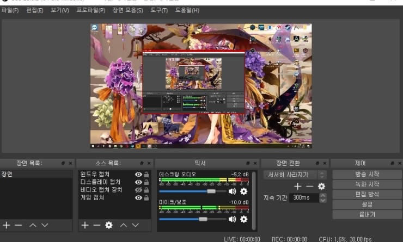This screenshot has width=403, height=242.
Task: Select the 게임 캡쳐 source row
Action: coord(114,197)
